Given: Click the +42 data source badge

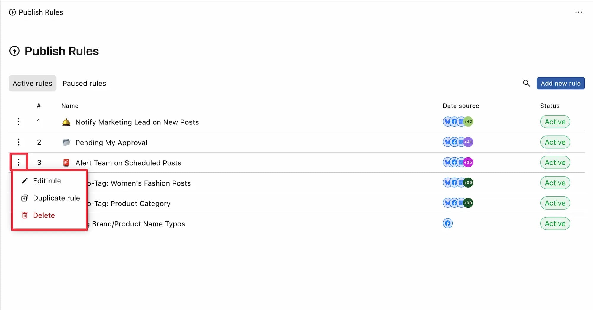Looking at the screenshot, I should [x=468, y=122].
